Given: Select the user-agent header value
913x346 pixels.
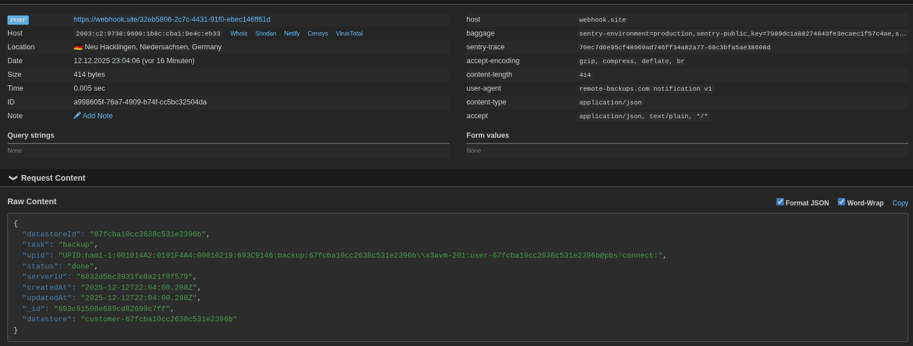Looking at the screenshot, I should [x=645, y=89].
